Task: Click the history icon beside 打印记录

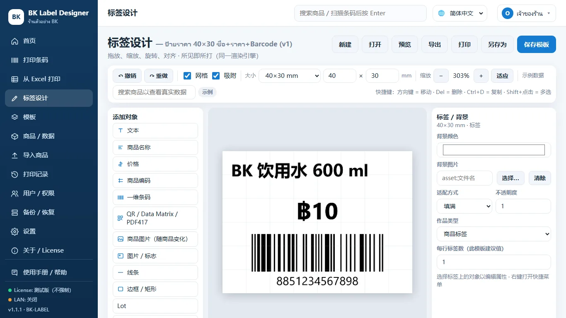Action: (15, 174)
